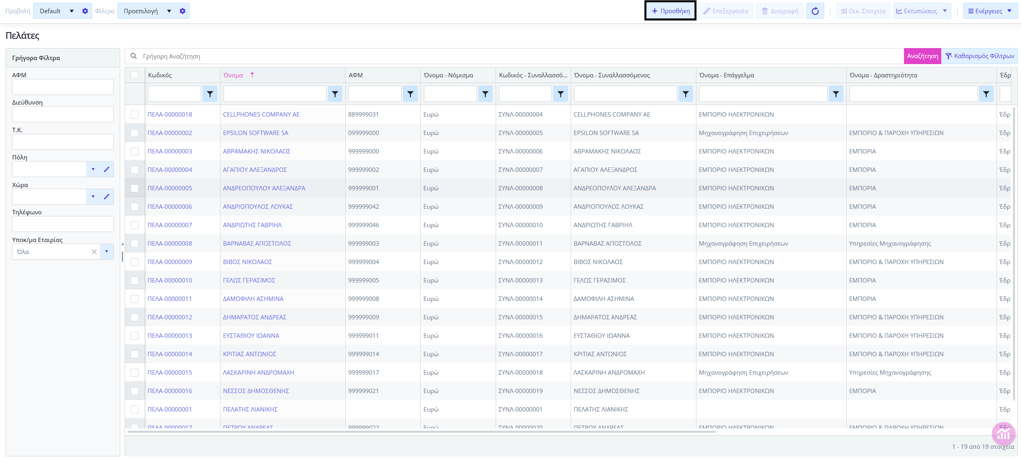Check the row ΠΕΛΑ-00000008 checkbox

[x=135, y=244]
